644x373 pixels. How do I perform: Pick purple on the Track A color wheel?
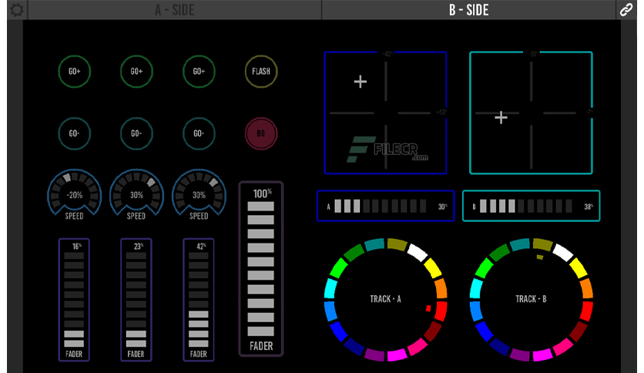[x=374, y=354]
